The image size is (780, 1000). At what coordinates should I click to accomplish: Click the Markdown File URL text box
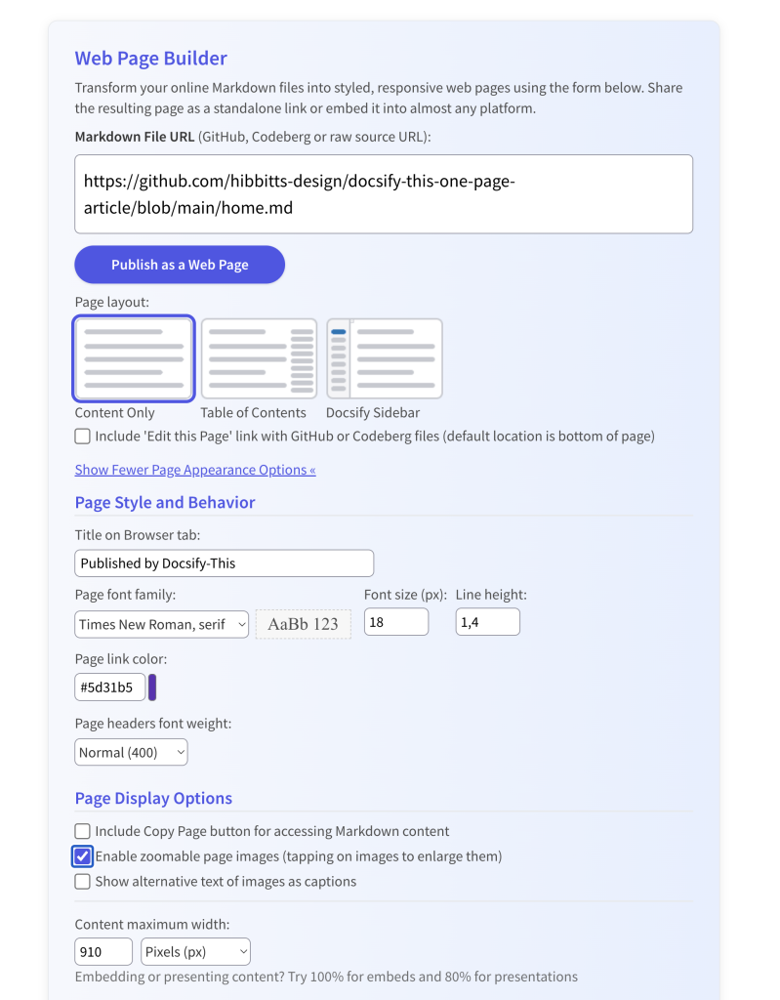(x=384, y=194)
